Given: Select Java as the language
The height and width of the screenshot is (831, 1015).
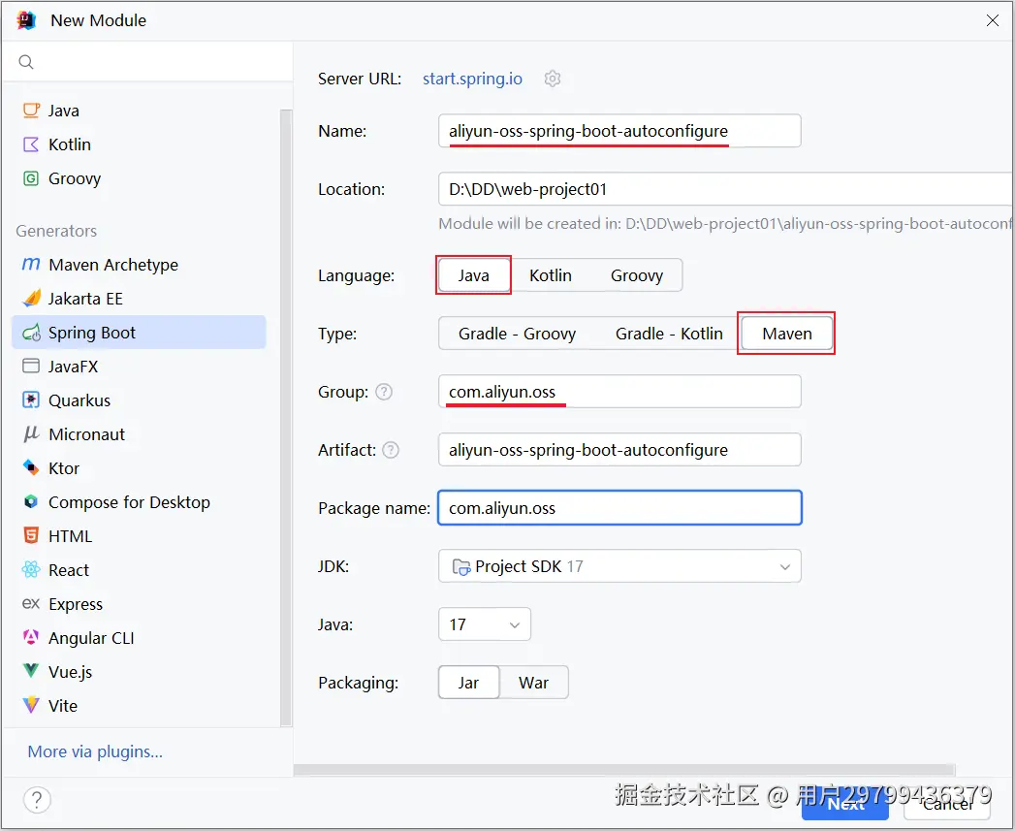Looking at the screenshot, I should (474, 275).
